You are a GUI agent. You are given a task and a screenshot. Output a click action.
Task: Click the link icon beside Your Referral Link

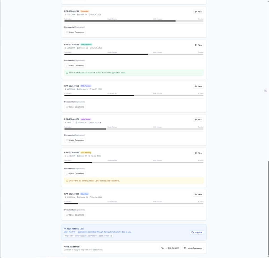pyautogui.click(x=65, y=229)
